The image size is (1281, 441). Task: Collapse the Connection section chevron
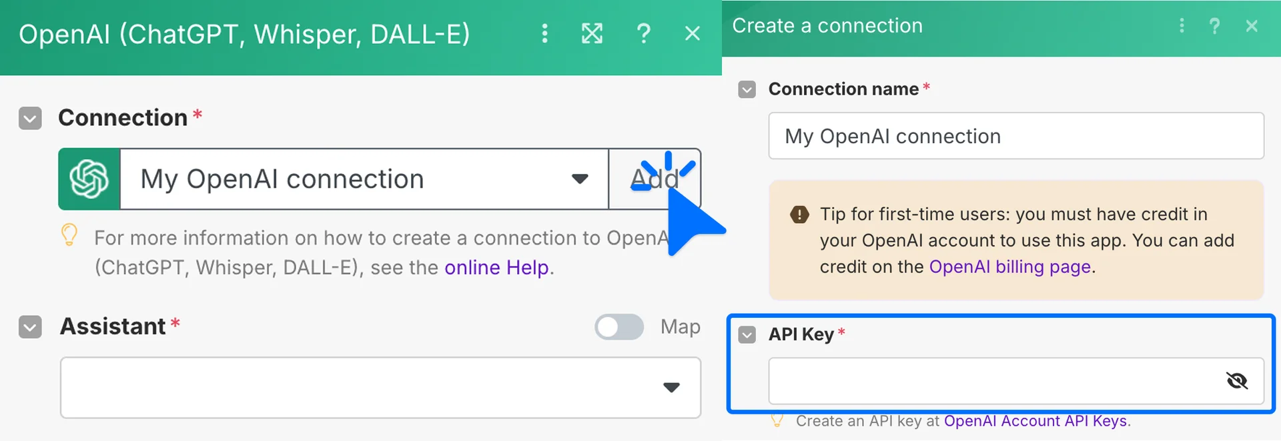pyautogui.click(x=30, y=119)
